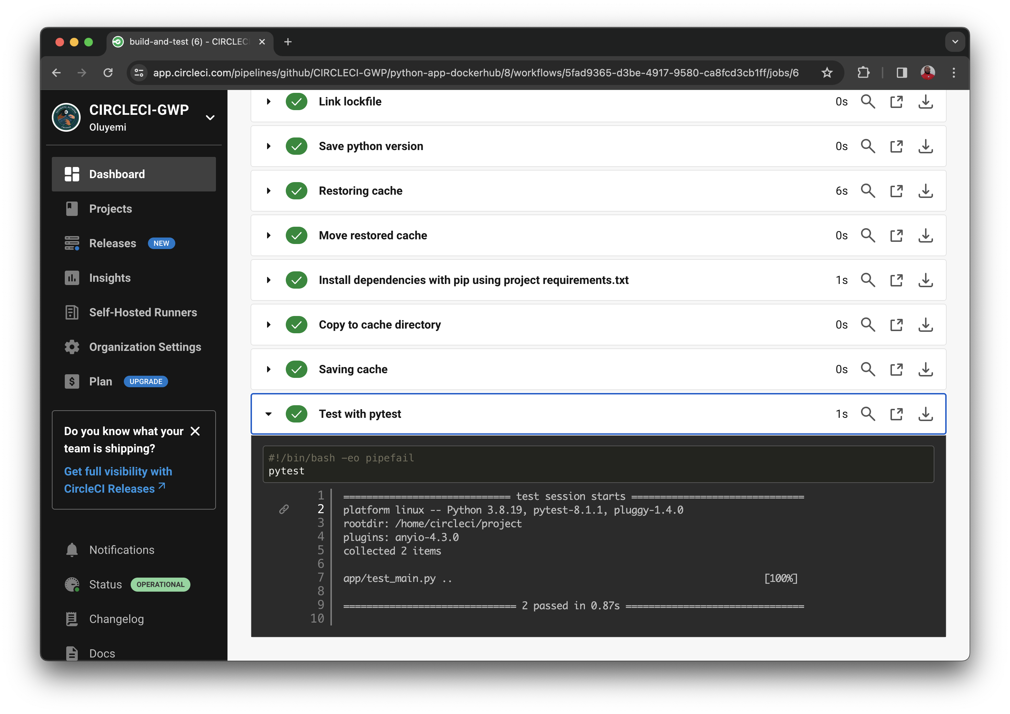Expand the Restoring cache step

[x=268, y=191]
